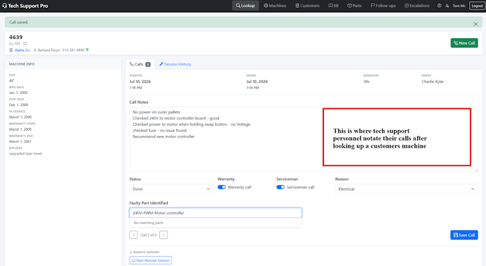Image resolution: width=486 pixels, height=266 pixels.
Task: Dismiss the Call saved alert
Action: pyautogui.click(x=476, y=24)
